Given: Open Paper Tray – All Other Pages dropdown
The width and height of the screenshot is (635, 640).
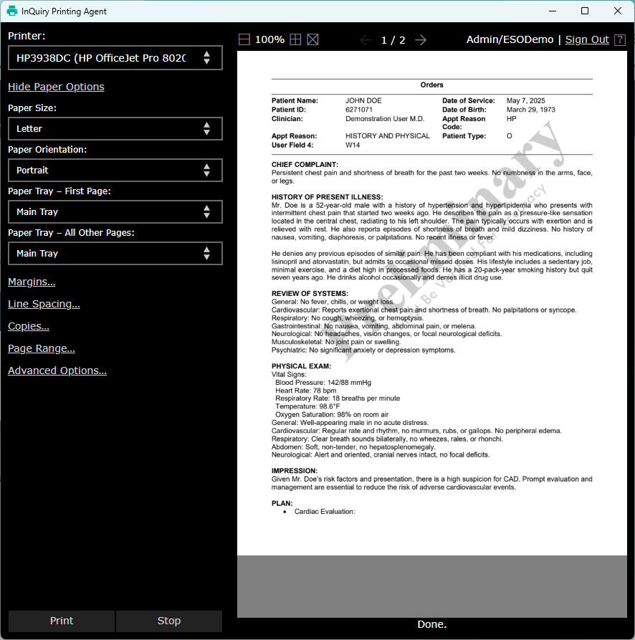Looking at the screenshot, I should pyautogui.click(x=115, y=254).
